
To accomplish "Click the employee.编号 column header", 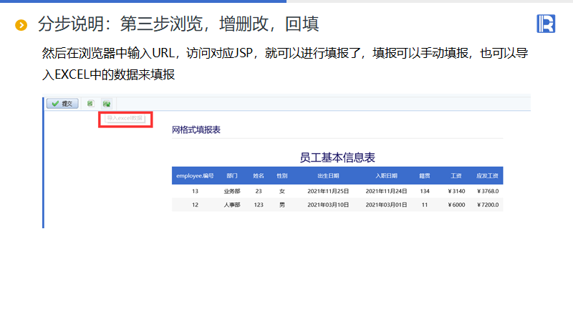I will [195, 175].
